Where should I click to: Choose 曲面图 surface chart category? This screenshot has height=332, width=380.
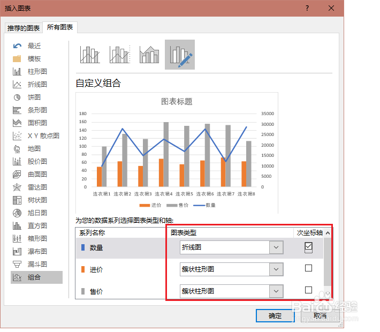pos(37,175)
